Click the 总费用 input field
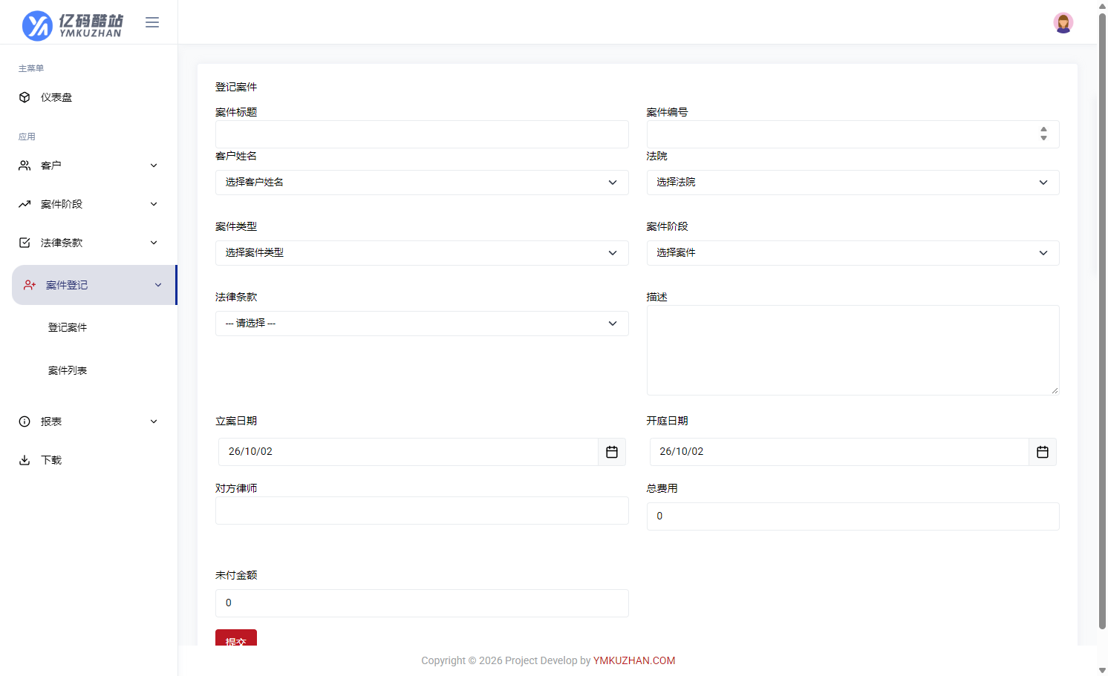This screenshot has height=676, width=1108. tap(853, 516)
